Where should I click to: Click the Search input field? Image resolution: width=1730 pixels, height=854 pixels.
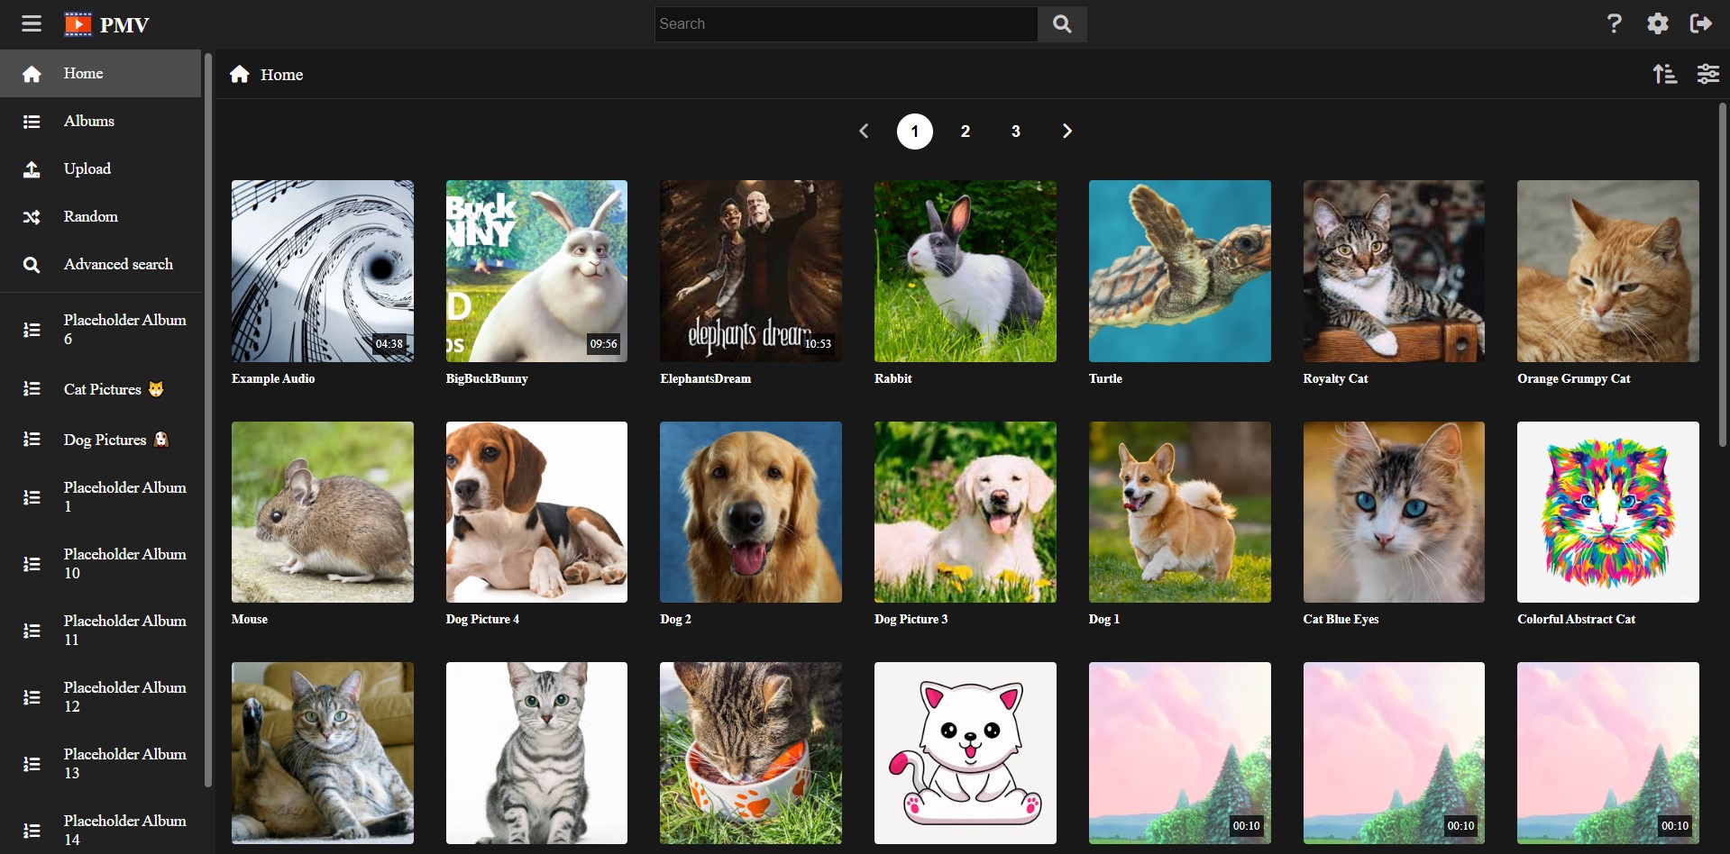pyautogui.click(x=847, y=24)
